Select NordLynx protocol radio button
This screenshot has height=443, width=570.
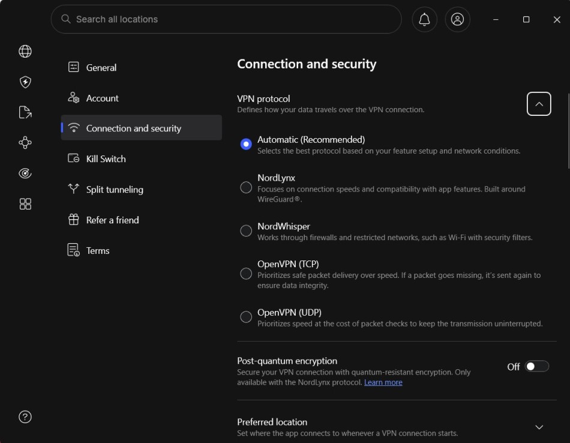click(246, 187)
